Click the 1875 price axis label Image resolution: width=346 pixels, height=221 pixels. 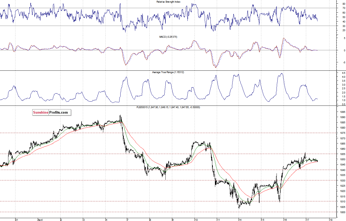(x=342, y=133)
